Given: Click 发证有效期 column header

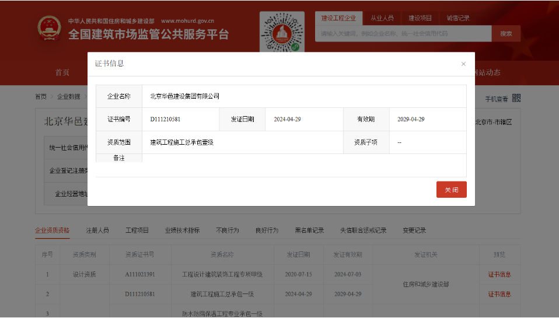Looking at the screenshot, I should coord(348,254).
